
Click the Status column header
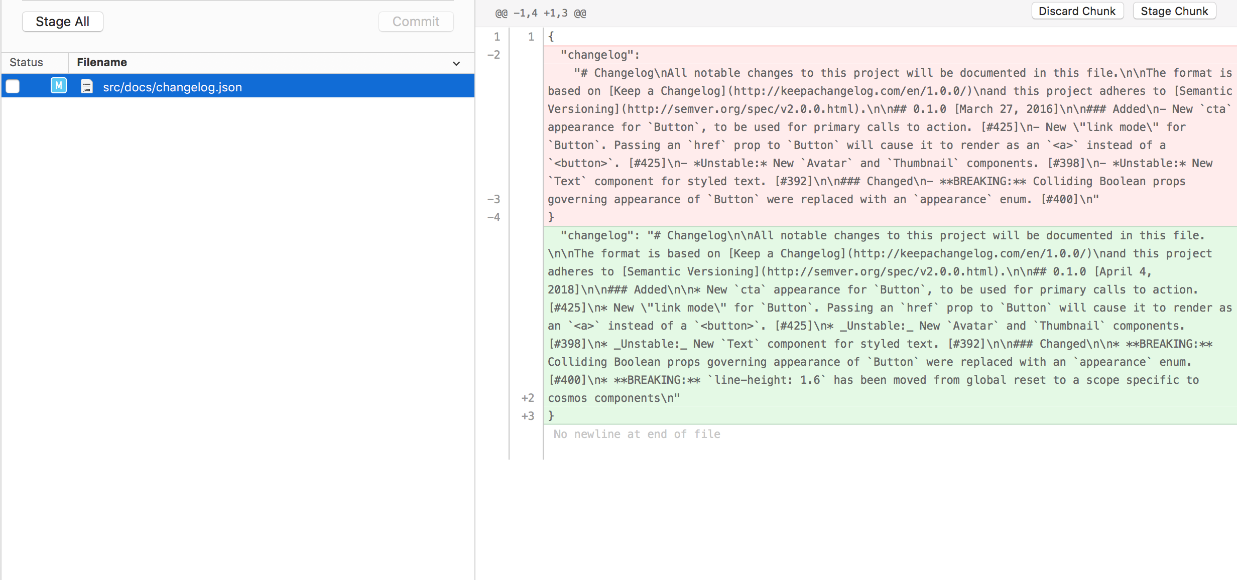tap(26, 62)
